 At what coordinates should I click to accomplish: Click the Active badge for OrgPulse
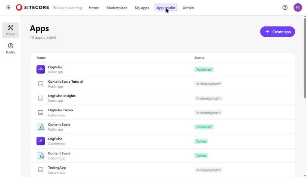coord(201,141)
